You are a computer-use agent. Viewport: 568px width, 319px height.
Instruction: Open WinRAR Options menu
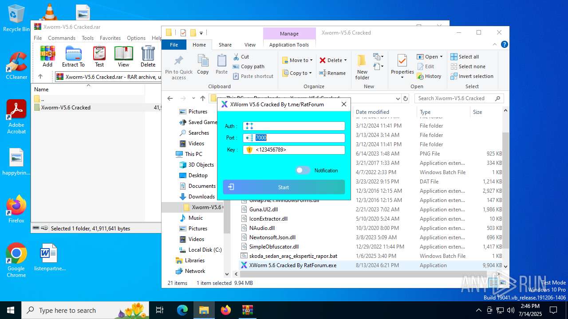[x=136, y=38]
